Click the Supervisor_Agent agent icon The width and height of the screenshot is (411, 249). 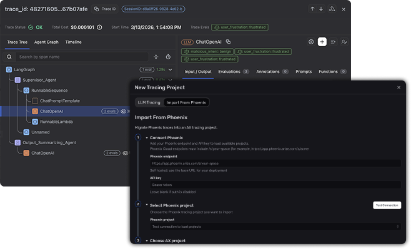(17, 80)
